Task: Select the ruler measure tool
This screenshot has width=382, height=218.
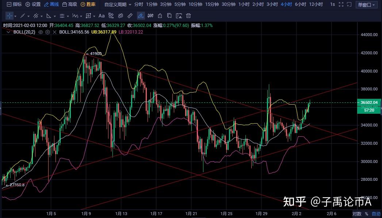Action: 130,16
